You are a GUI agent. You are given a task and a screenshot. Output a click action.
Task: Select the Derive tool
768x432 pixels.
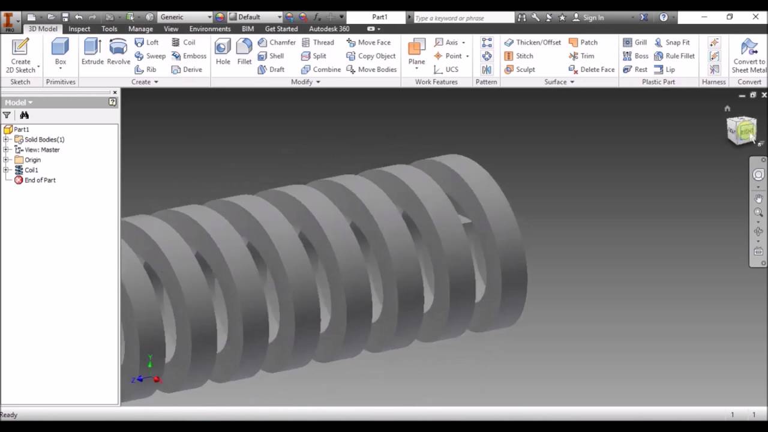[187, 70]
